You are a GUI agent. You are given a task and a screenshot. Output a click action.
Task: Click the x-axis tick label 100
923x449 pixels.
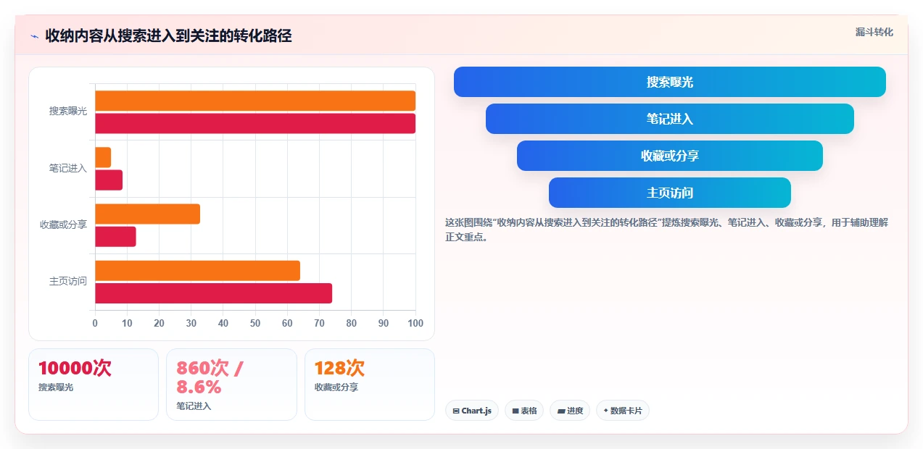(x=415, y=323)
